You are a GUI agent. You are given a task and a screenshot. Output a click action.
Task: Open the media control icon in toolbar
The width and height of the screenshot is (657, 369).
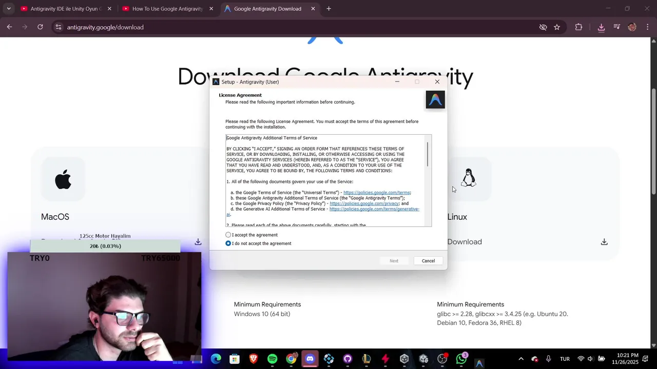click(x=617, y=27)
